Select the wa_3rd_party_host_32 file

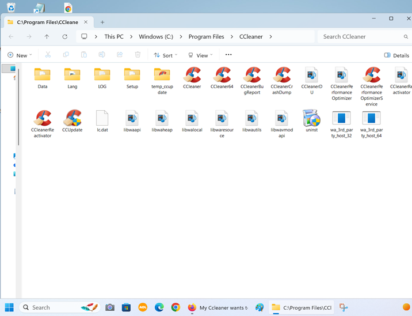point(341,118)
